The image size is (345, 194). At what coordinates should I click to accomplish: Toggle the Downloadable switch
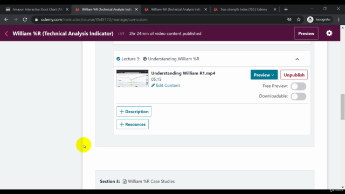(x=298, y=96)
